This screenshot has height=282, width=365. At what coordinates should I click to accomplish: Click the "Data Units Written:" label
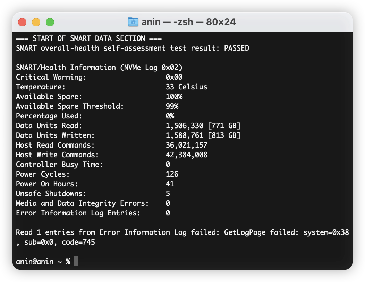(55, 135)
